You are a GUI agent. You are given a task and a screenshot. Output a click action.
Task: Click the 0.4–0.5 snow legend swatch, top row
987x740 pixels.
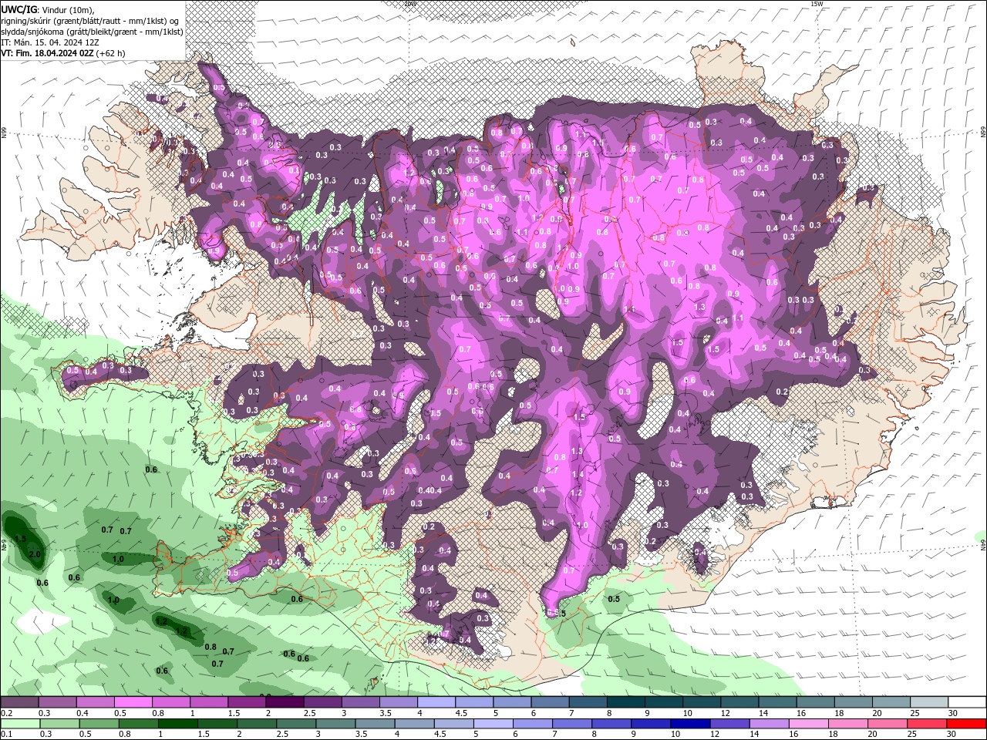coord(95,702)
